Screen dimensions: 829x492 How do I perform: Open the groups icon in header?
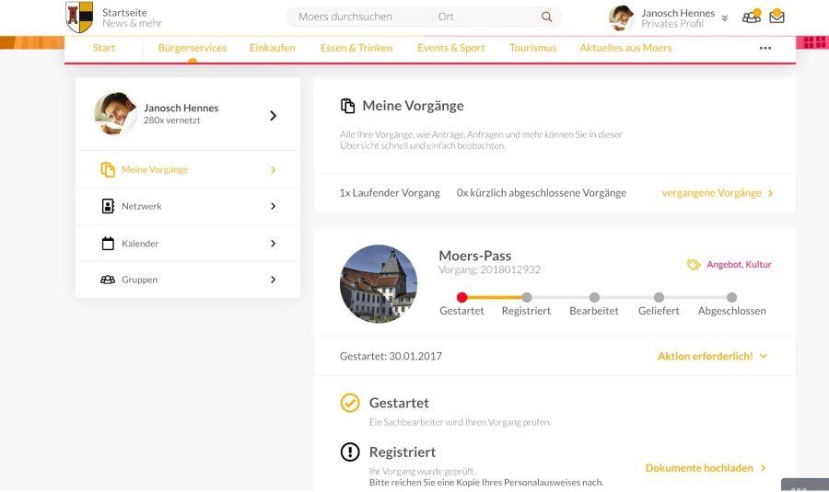click(752, 17)
